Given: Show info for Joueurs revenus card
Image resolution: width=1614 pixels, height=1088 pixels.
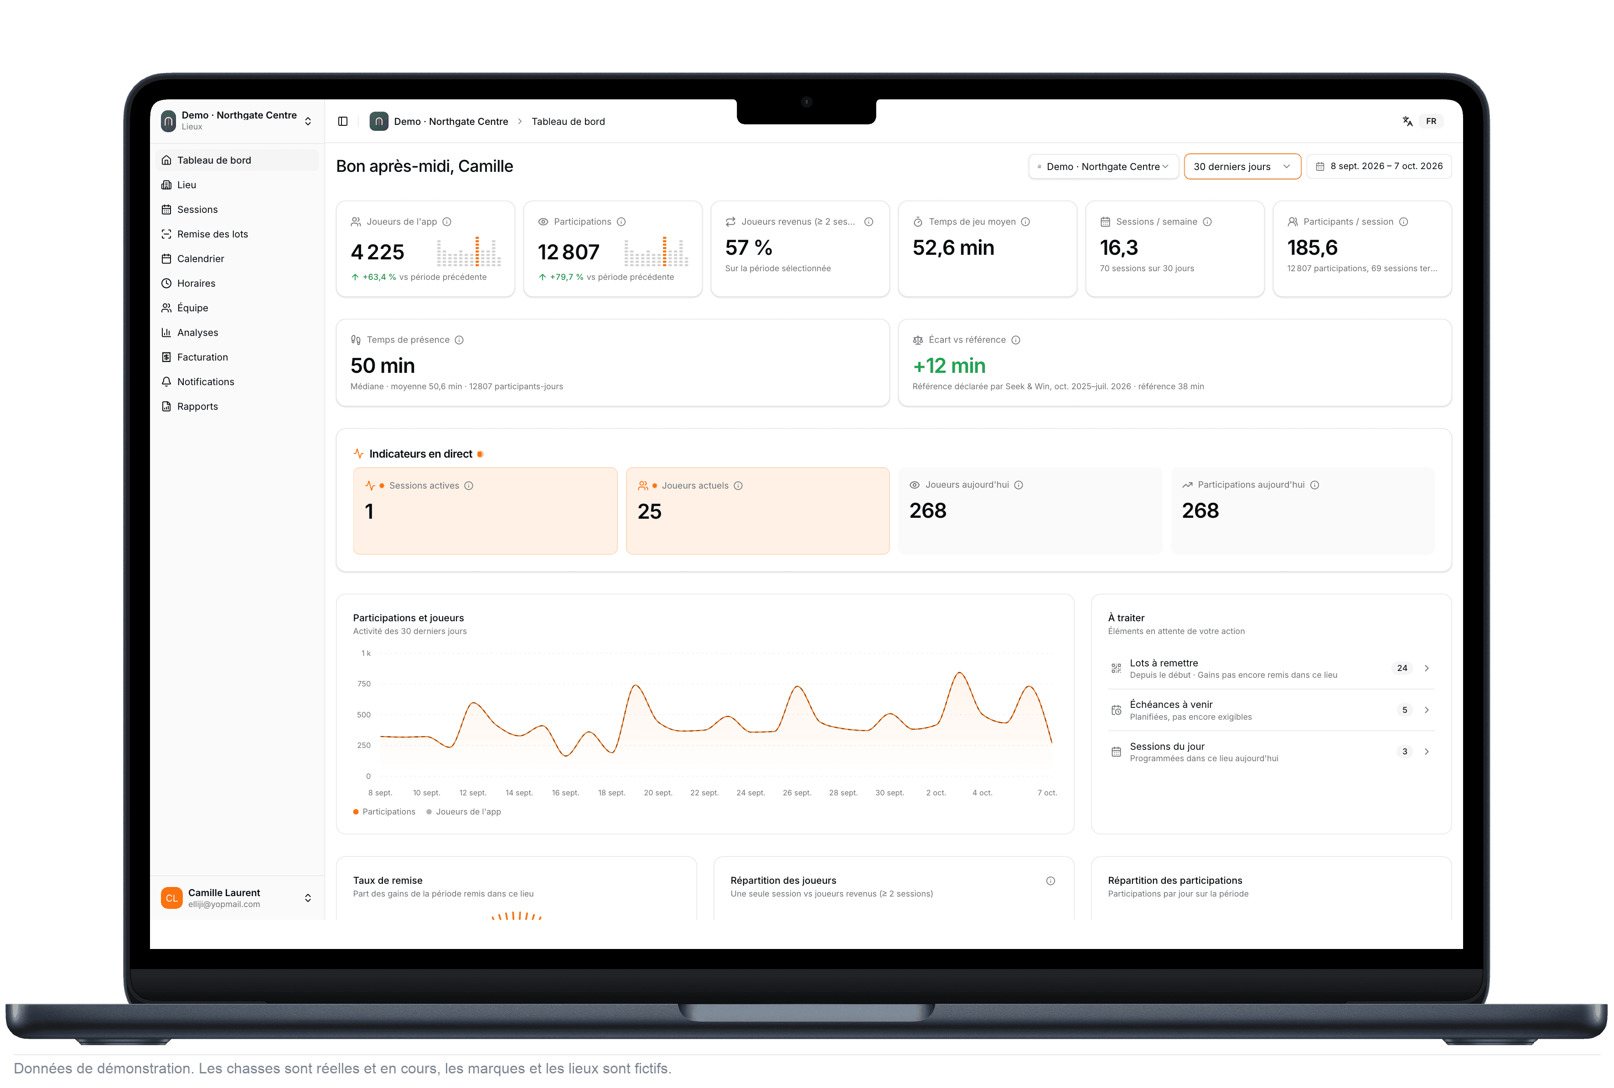Looking at the screenshot, I should point(868,222).
